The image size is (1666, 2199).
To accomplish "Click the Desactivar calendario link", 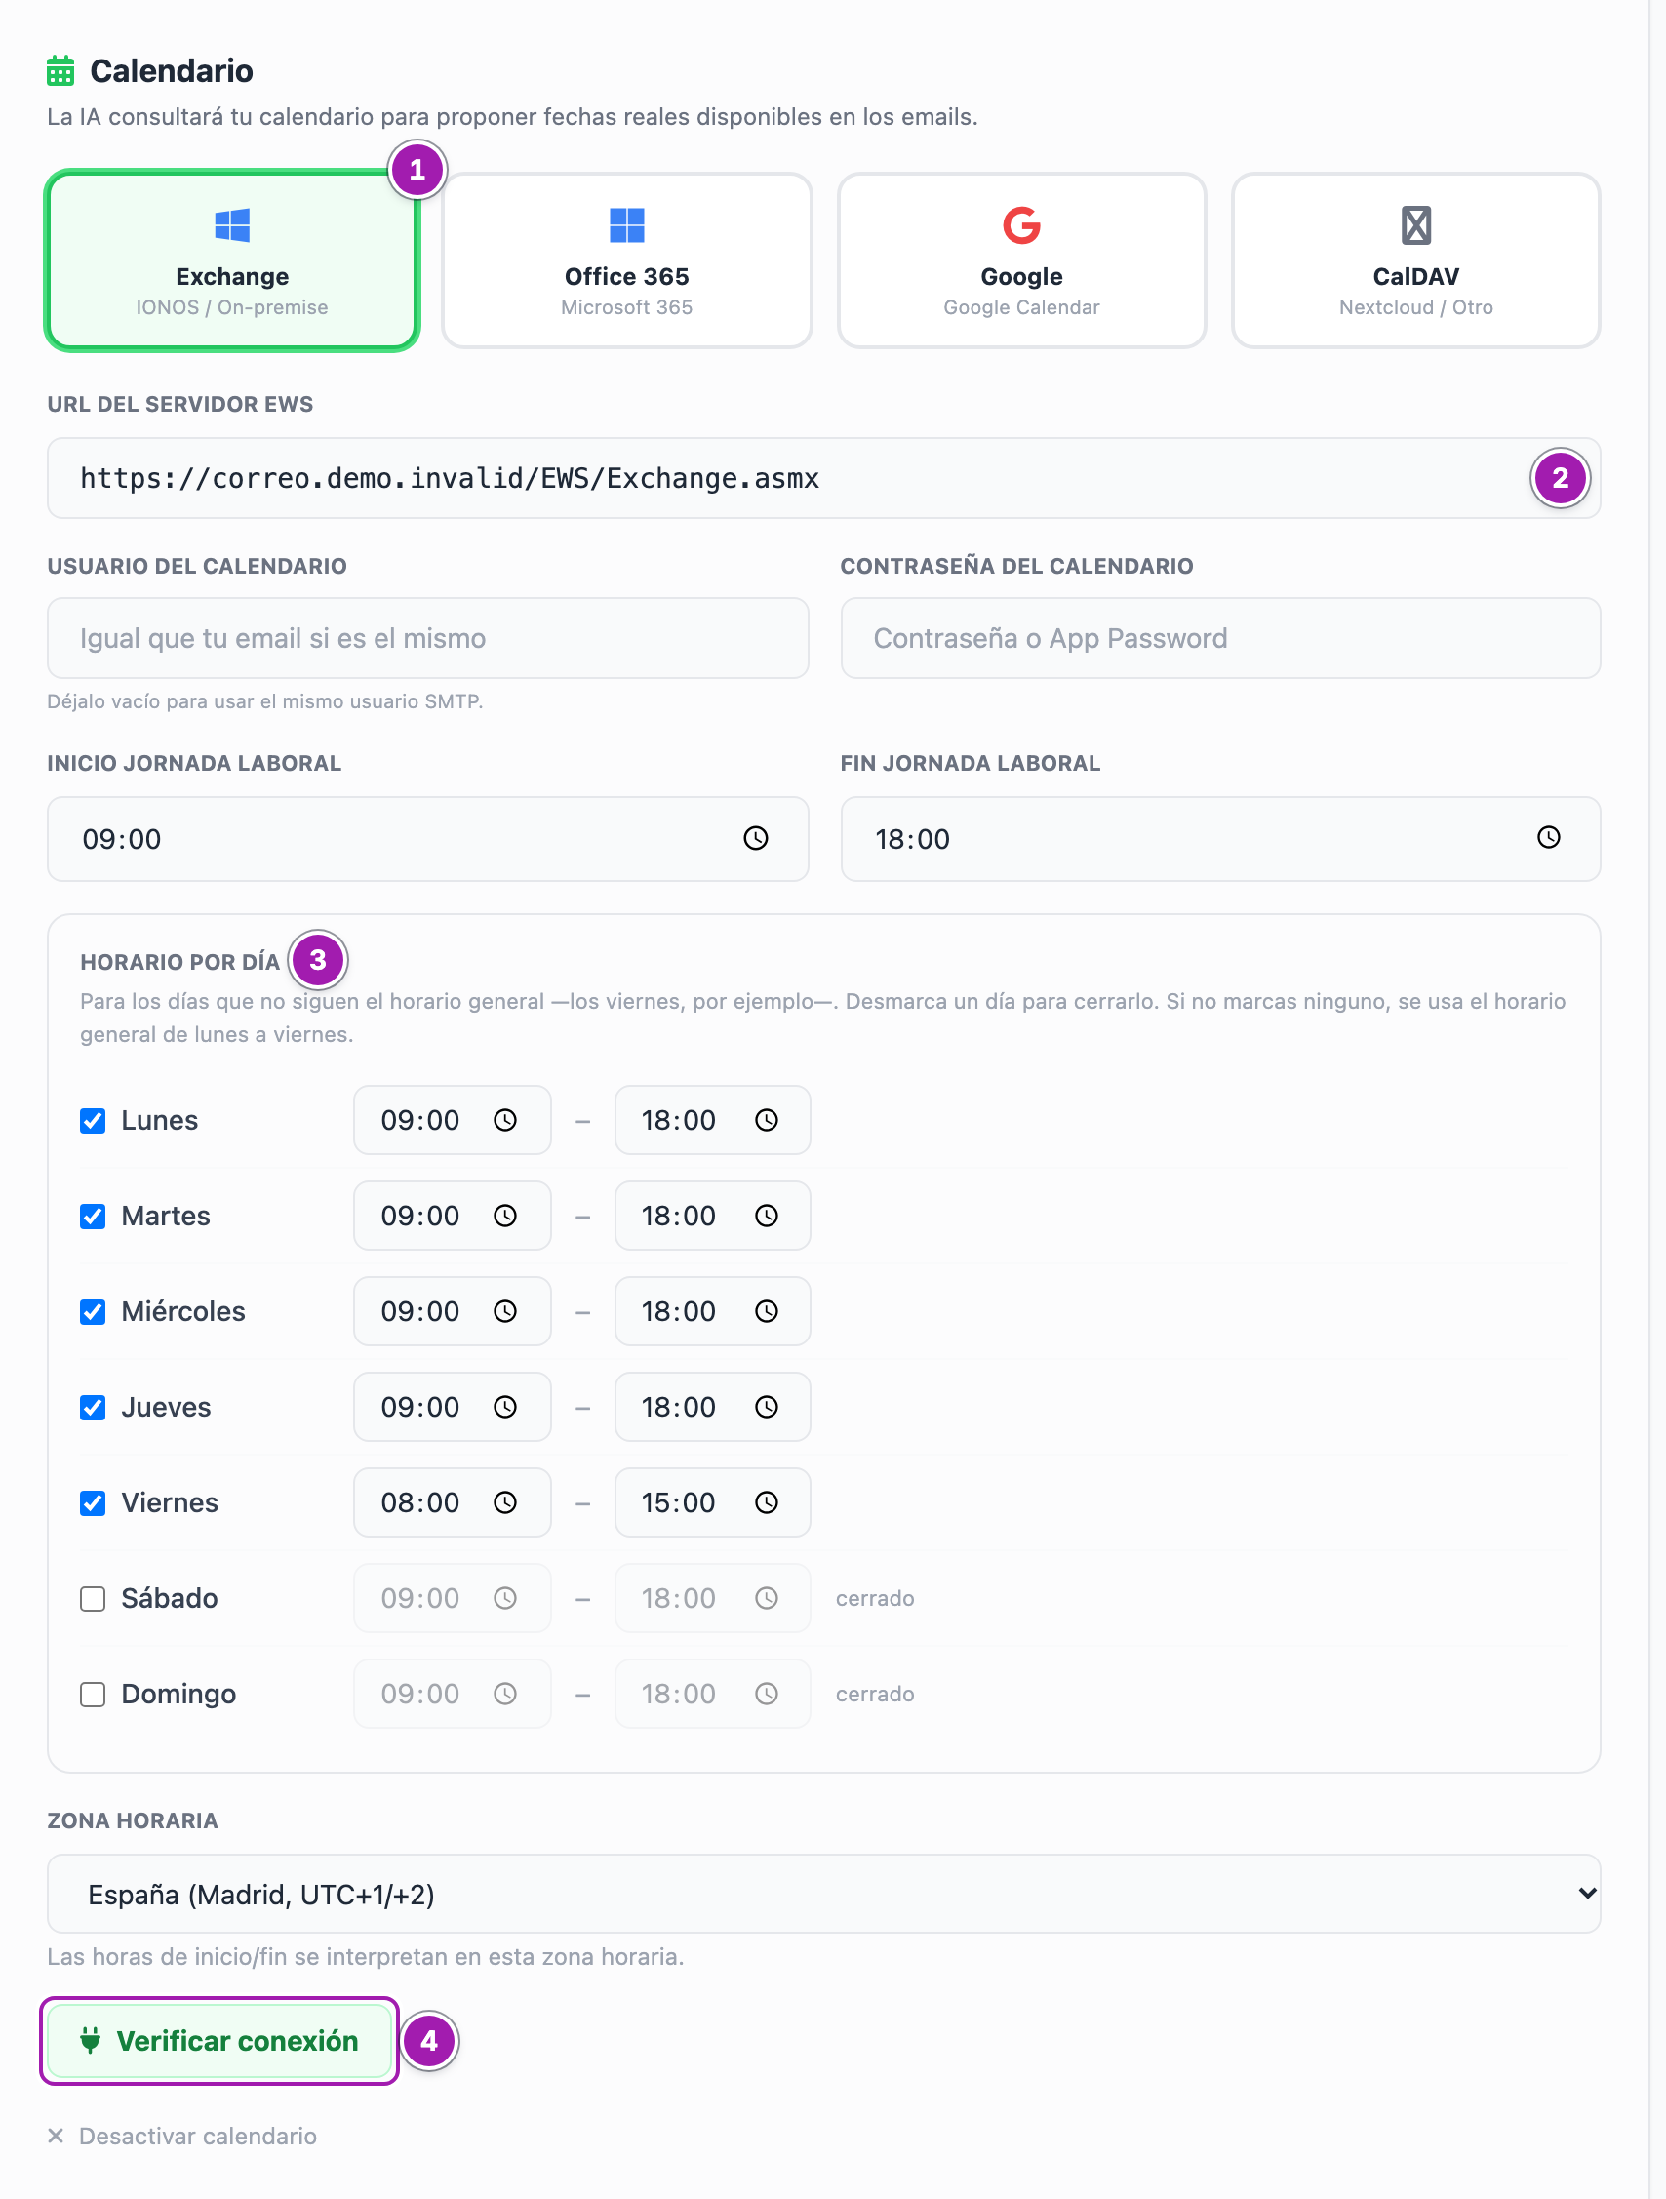I will (181, 2136).
